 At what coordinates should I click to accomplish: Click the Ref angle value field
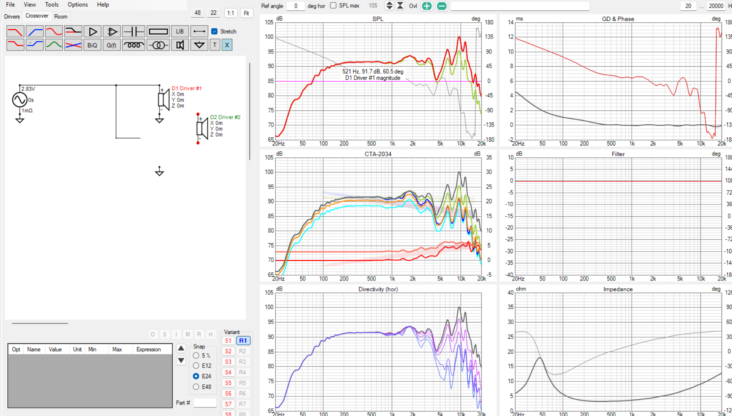click(x=296, y=6)
